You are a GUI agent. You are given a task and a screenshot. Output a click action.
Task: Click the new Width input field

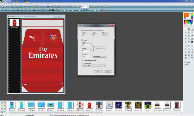86,45
